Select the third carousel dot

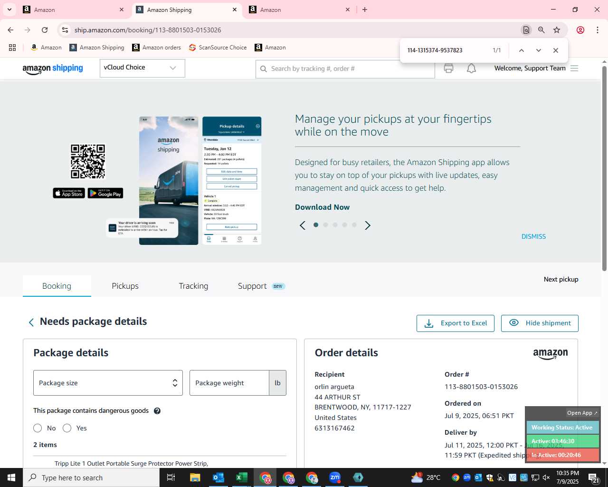click(x=335, y=225)
